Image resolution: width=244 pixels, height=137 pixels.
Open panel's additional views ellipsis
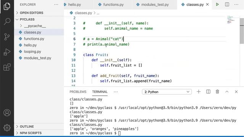tap(116, 92)
